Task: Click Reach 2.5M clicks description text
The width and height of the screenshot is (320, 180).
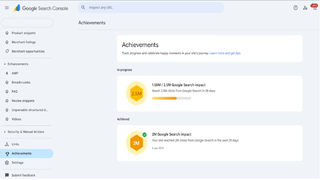Action: click(x=183, y=91)
